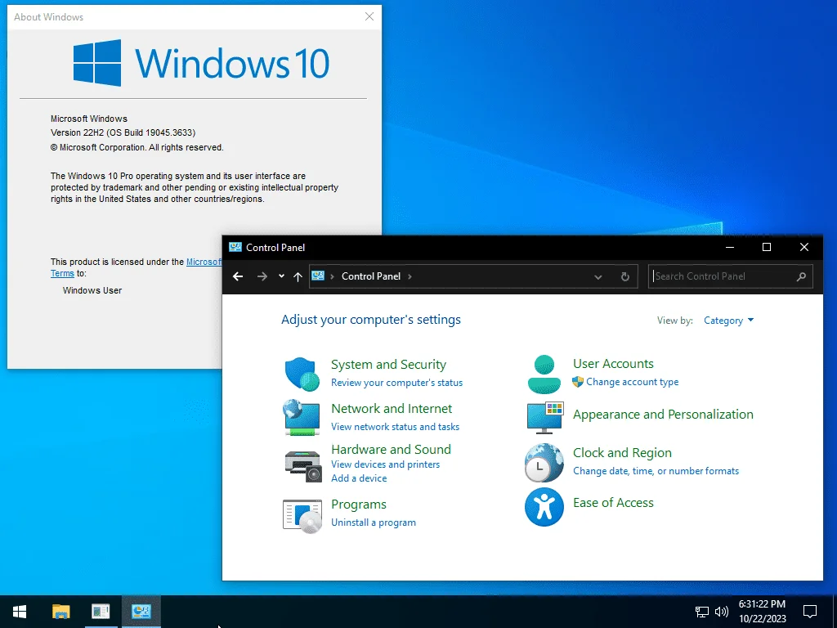This screenshot has height=628, width=837.
Task: Expand the chevron after Control Panel breadcrumb
Action: (x=410, y=276)
